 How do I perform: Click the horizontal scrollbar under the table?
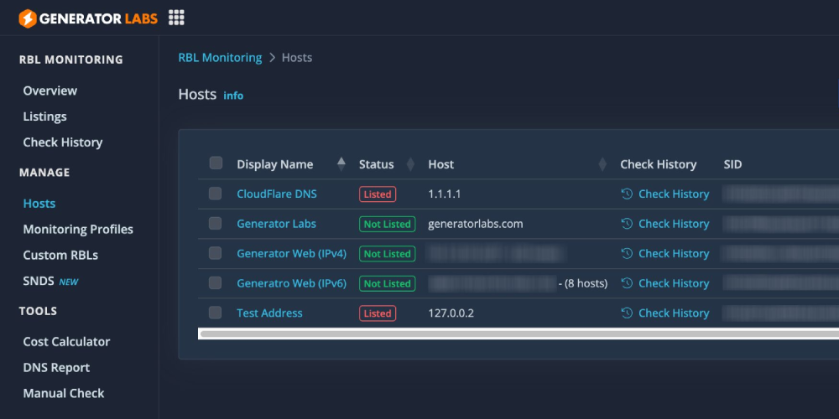(x=519, y=334)
